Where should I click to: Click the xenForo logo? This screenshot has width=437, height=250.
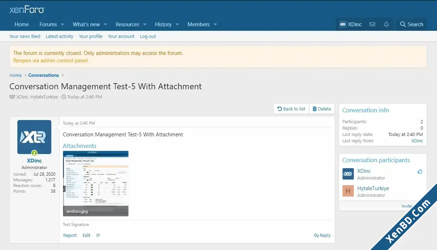tap(27, 10)
